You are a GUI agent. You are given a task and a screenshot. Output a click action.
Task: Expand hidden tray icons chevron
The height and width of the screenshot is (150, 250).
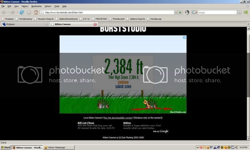(x=197, y=147)
